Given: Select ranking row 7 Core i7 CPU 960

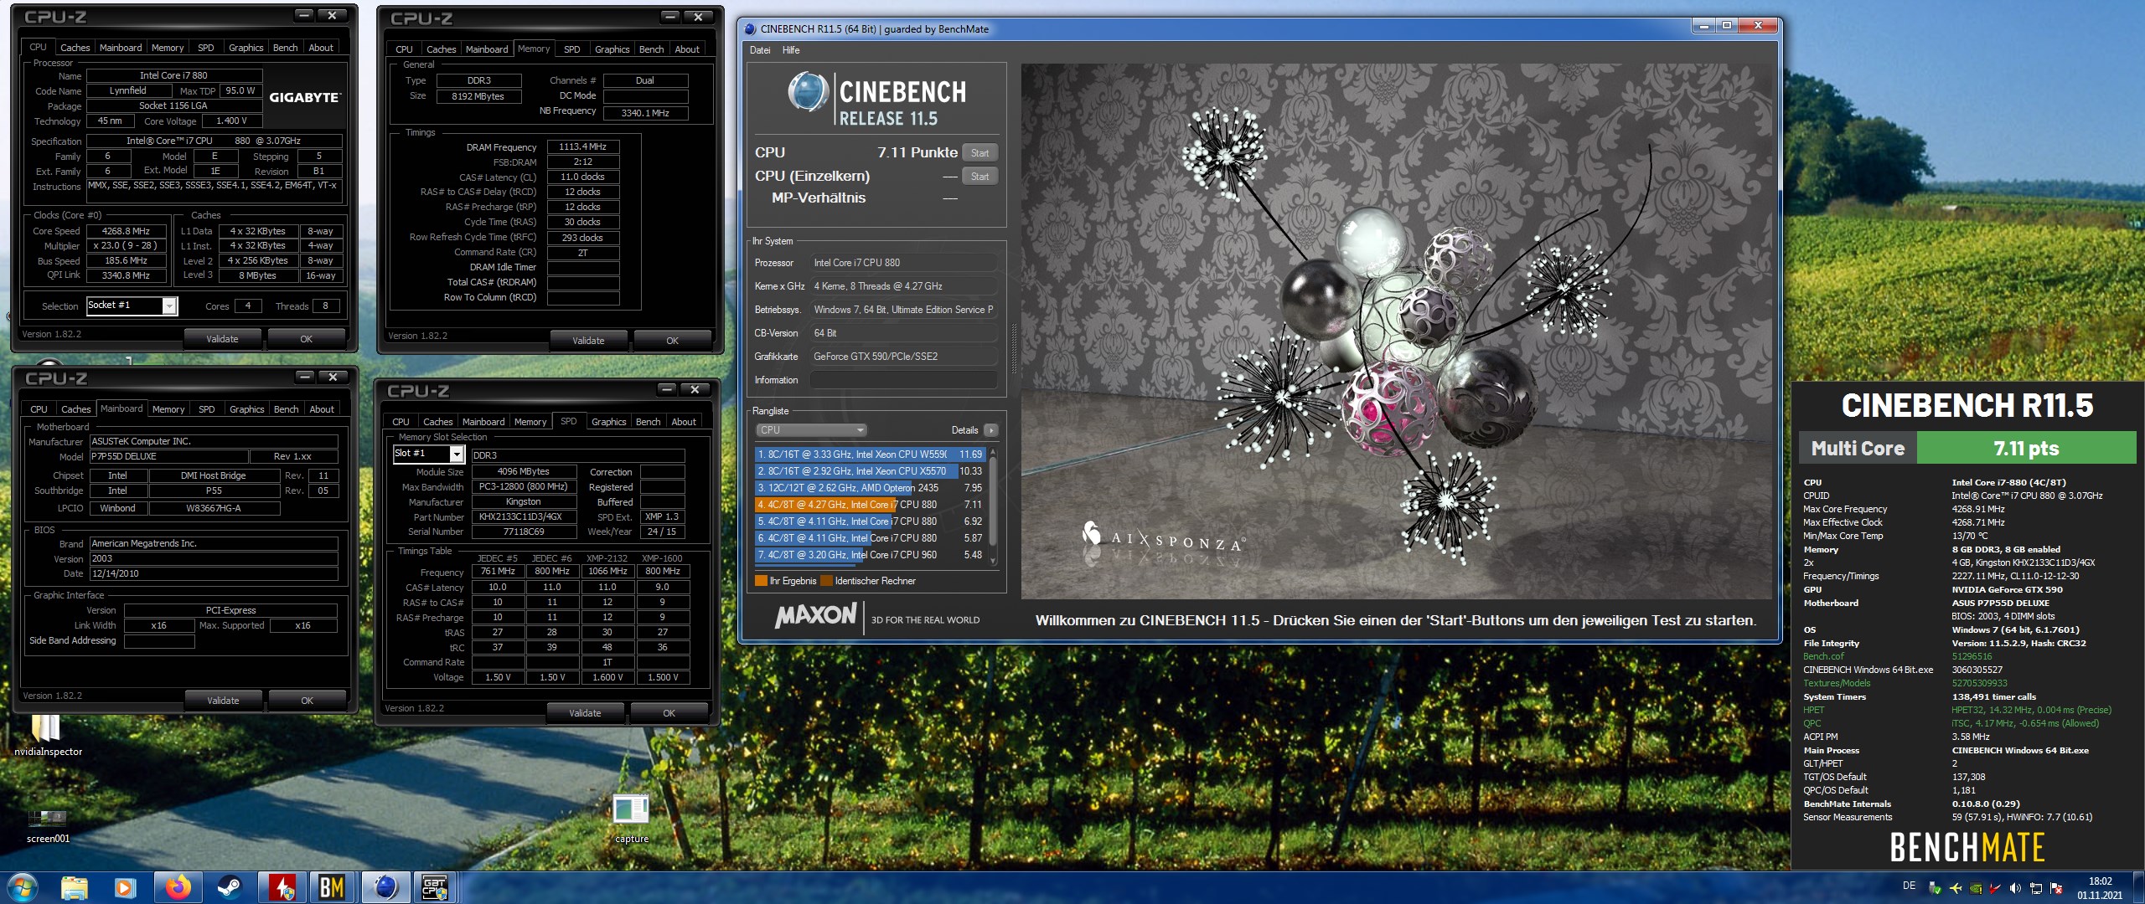Looking at the screenshot, I should pyautogui.click(x=870, y=555).
